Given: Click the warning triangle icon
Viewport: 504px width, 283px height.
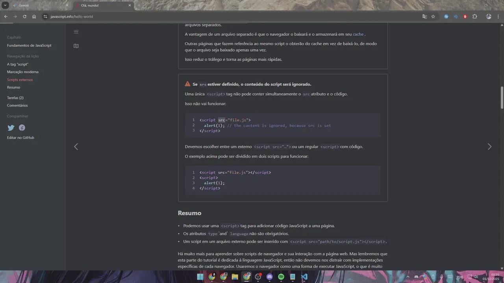Looking at the screenshot, I should tap(188, 84).
